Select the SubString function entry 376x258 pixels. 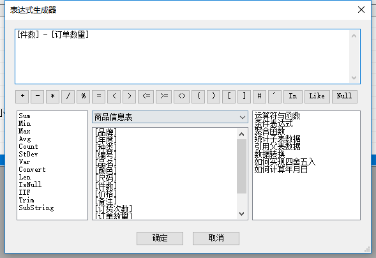pos(36,208)
